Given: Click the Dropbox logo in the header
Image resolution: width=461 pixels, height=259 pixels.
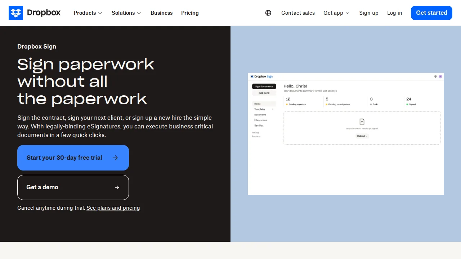Looking at the screenshot, I should [x=35, y=13].
